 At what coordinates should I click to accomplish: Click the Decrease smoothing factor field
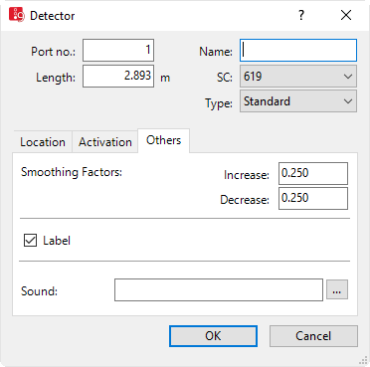tap(313, 198)
